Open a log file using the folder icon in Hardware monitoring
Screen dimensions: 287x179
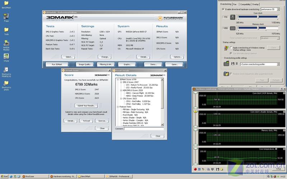221,169
